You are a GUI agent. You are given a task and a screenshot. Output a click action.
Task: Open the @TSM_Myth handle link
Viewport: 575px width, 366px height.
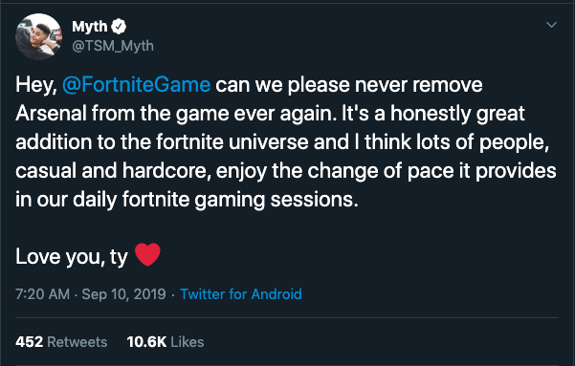point(113,46)
